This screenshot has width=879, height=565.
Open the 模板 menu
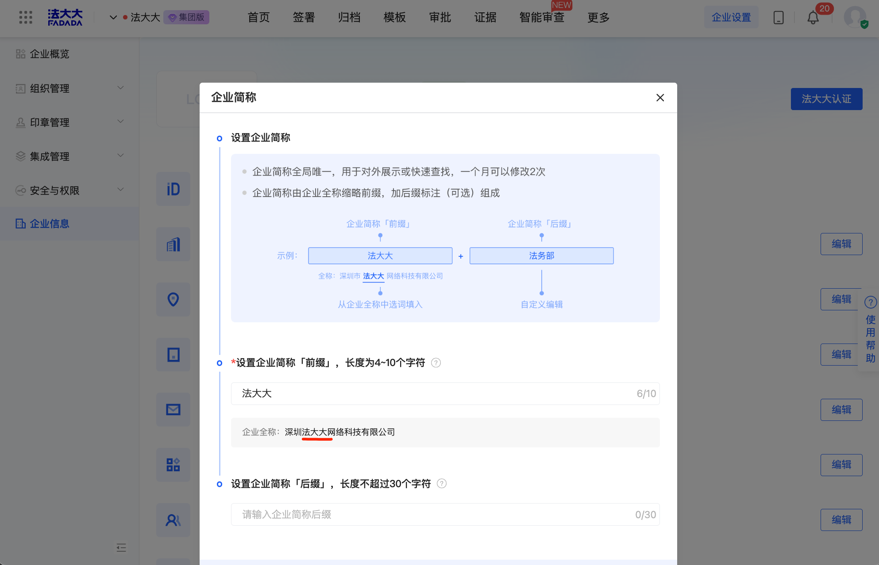click(x=394, y=17)
